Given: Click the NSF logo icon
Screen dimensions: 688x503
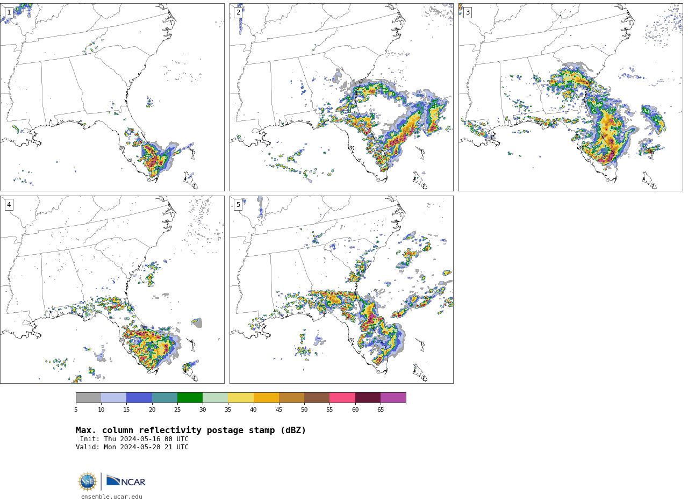Looking at the screenshot, I should (88, 482).
